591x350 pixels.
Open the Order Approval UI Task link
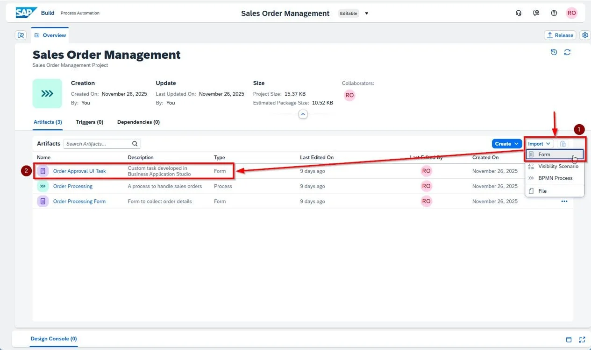click(79, 171)
